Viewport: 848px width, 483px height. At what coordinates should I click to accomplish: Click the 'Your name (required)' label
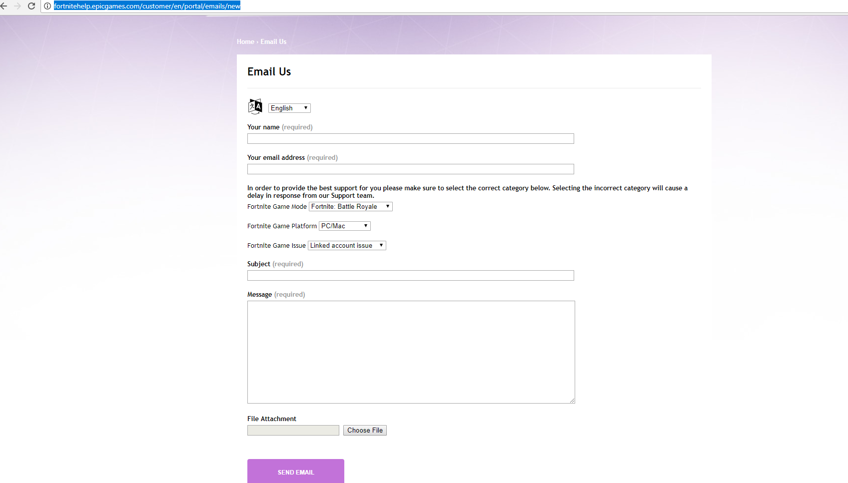click(280, 127)
